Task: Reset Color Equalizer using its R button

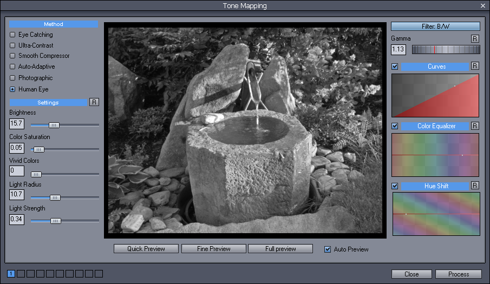Action: pyautogui.click(x=475, y=126)
